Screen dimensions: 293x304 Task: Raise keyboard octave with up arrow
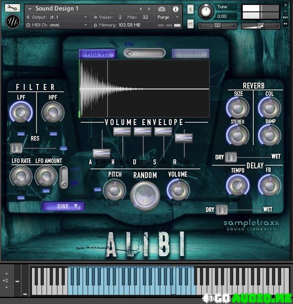(6, 273)
